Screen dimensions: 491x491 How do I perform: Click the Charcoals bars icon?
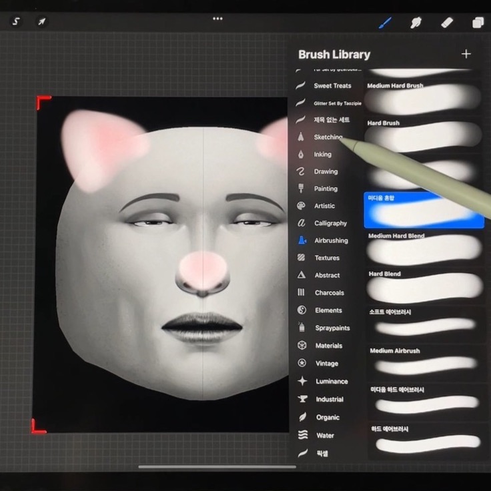pyautogui.click(x=301, y=292)
